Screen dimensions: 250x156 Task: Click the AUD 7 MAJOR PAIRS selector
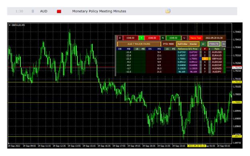[x=139, y=44]
